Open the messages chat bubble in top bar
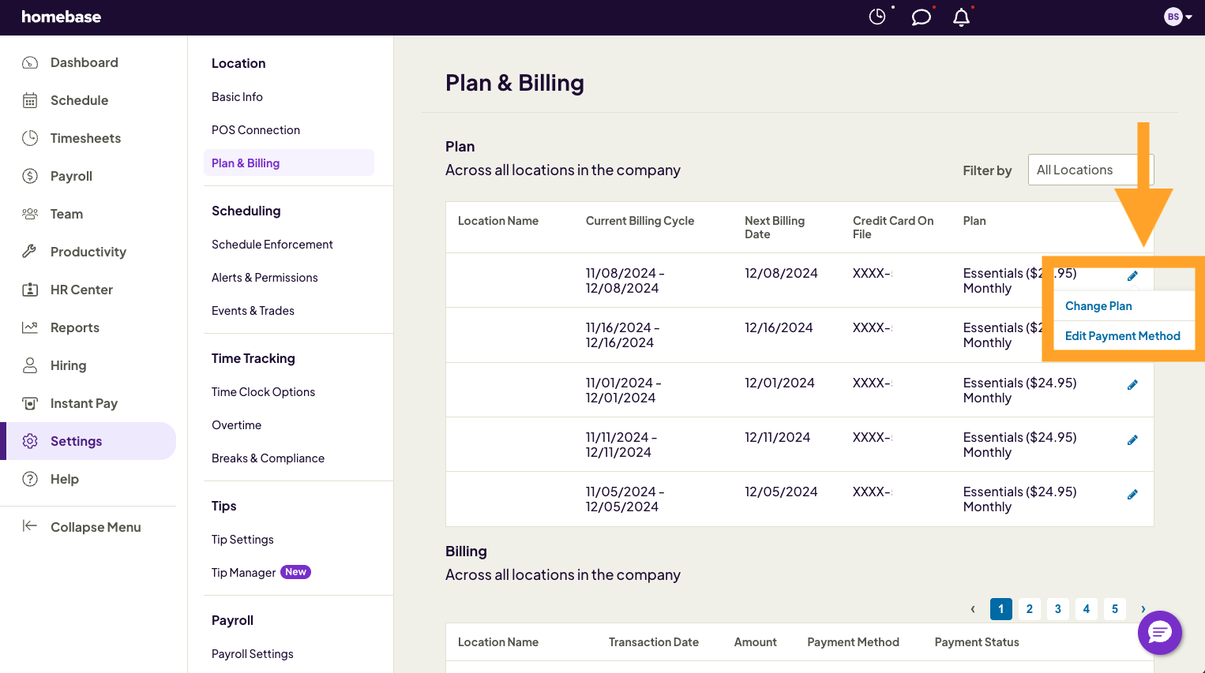1205x673 pixels. point(920,16)
